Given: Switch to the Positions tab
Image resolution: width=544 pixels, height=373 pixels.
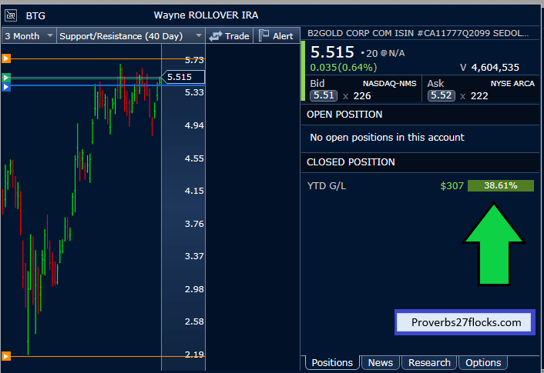Looking at the screenshot, I should click(x=332, y=362).
